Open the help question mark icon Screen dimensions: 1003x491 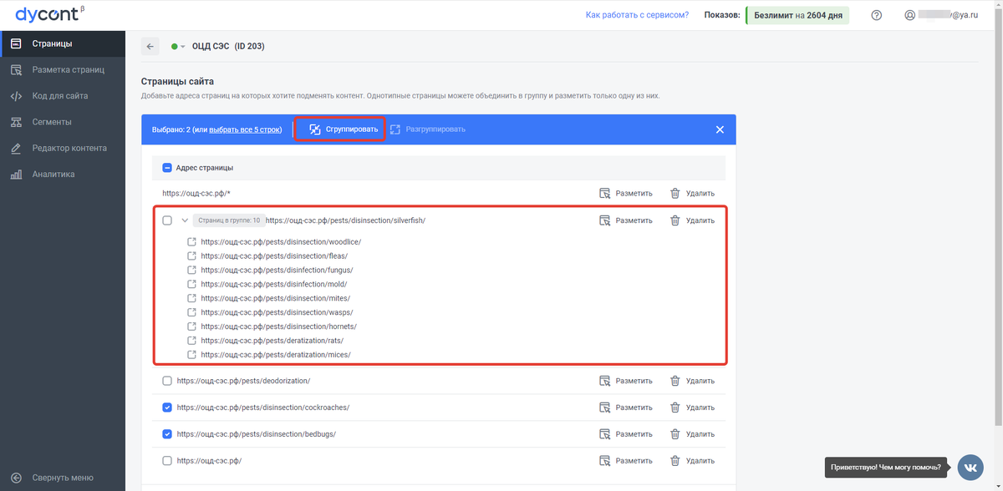point(876,15)
